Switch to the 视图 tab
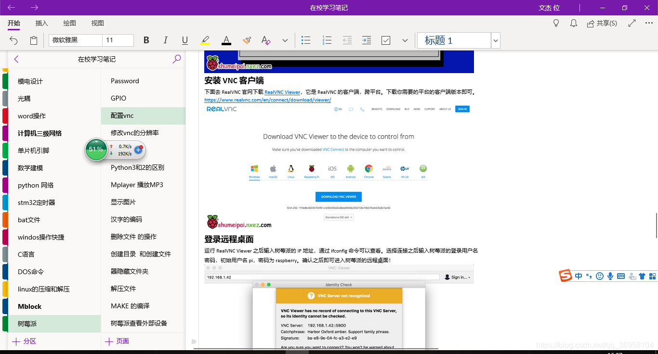 (98, 23)
